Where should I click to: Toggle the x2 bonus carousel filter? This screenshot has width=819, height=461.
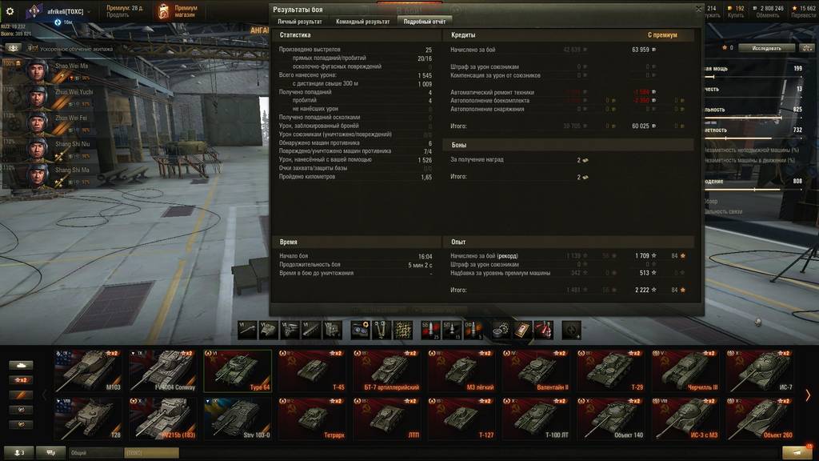(21, 380)
